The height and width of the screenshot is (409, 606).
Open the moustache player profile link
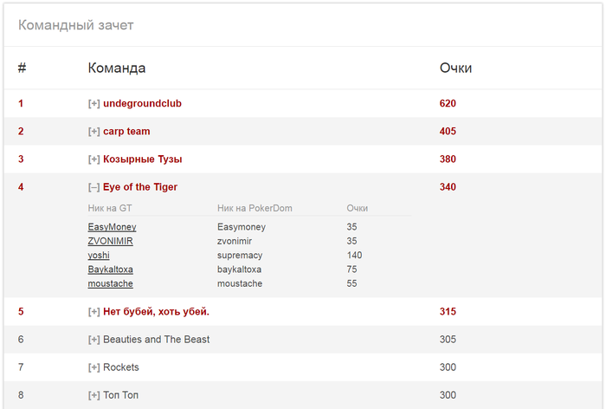click(x=111, y=283)
